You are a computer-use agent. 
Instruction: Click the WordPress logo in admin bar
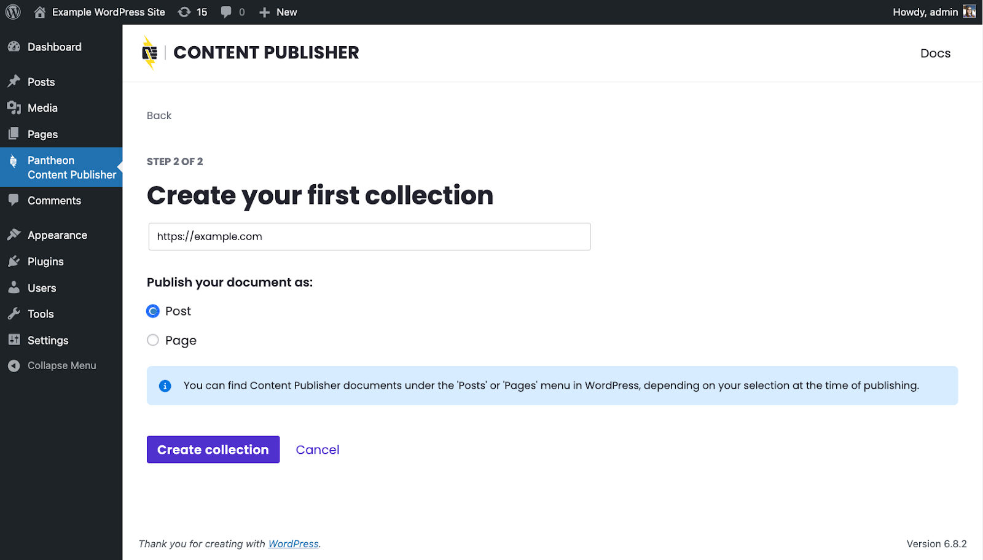click(x=13, y=12)
